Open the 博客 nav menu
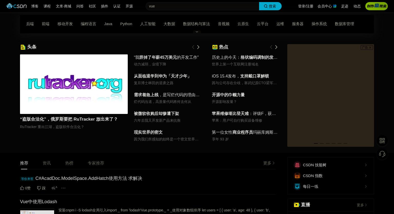394x214 pixels. pyautogui.click(x=35, y=6)
